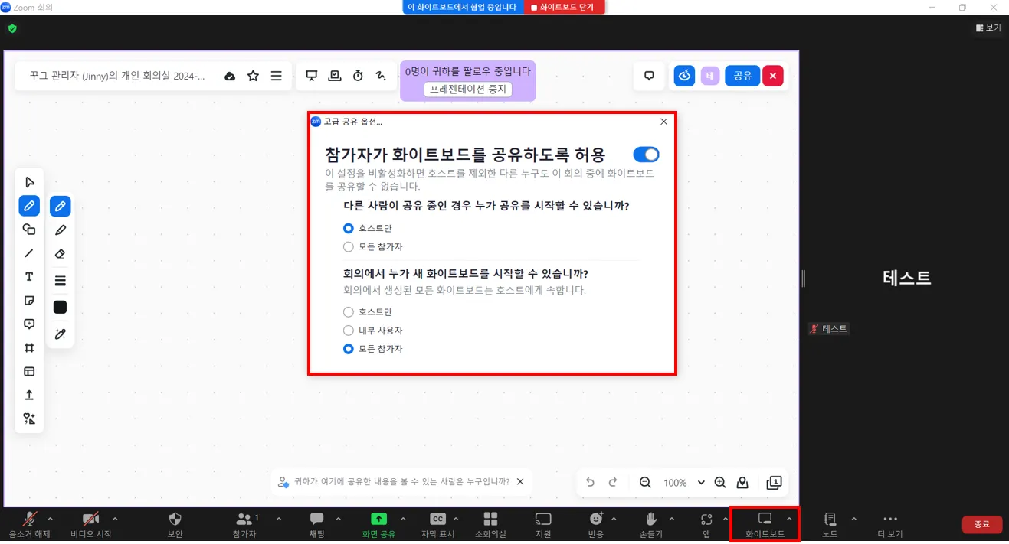This screenshot has height=544, width=1009.
Task: Select 모든 참가자 for sharing while others share
Action: (x=349, y=247)
